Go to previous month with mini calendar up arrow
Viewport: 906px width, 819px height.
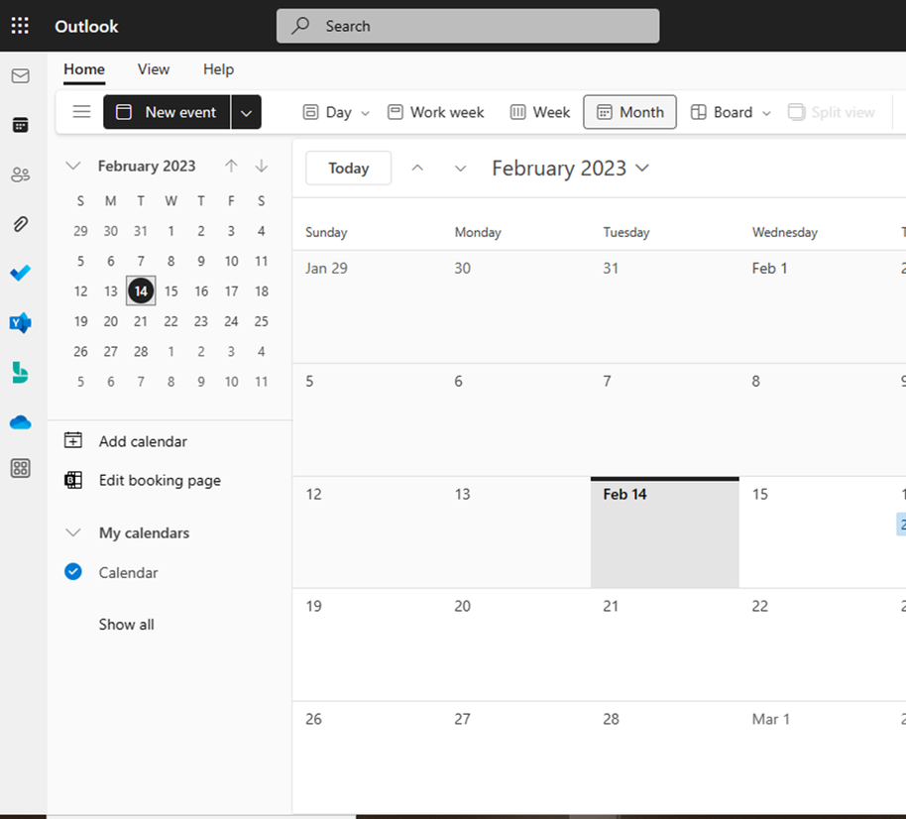231,166
